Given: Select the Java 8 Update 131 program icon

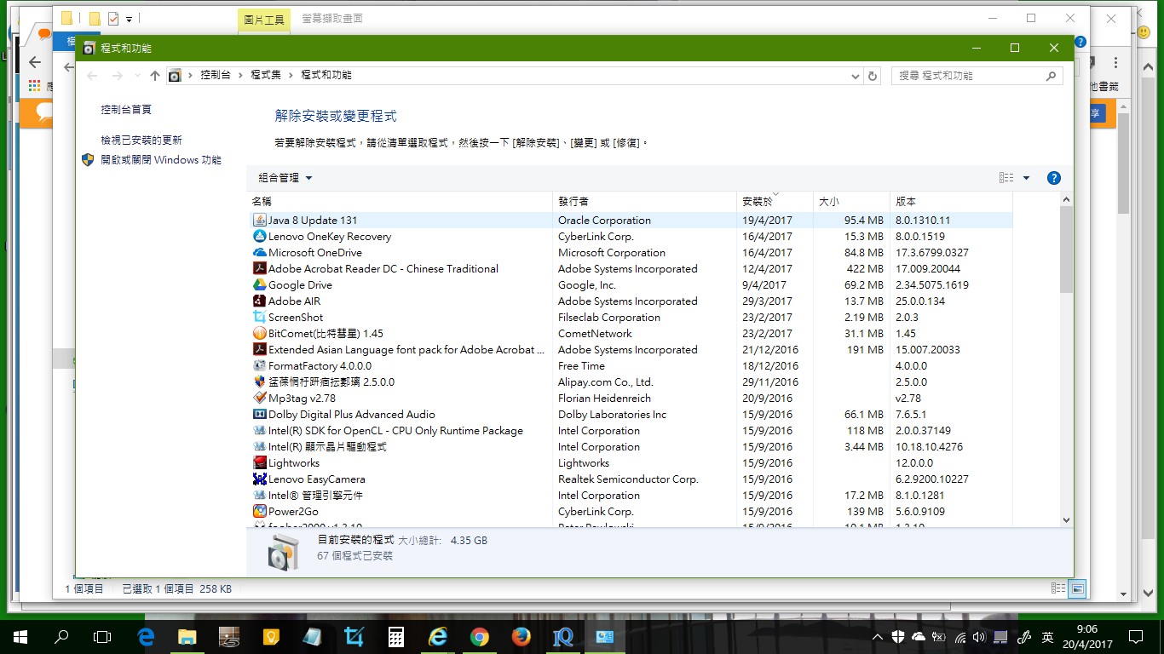Looking at the screenshot, I should (260, 221).
